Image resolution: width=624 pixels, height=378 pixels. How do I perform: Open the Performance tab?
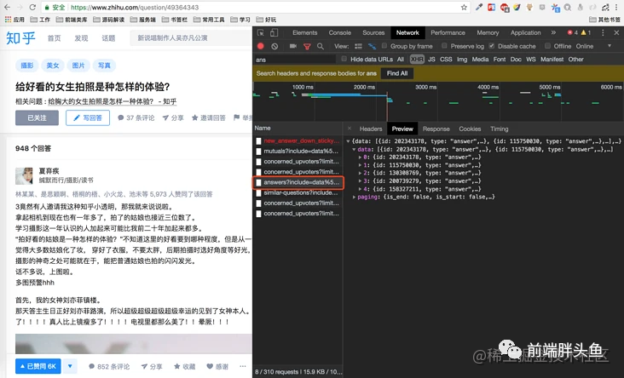448,32
